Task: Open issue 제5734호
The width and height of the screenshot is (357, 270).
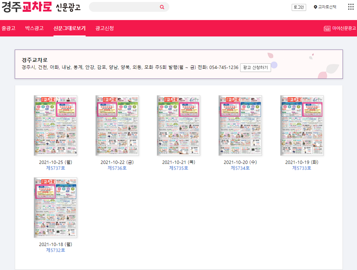Action: pos(241,168)
